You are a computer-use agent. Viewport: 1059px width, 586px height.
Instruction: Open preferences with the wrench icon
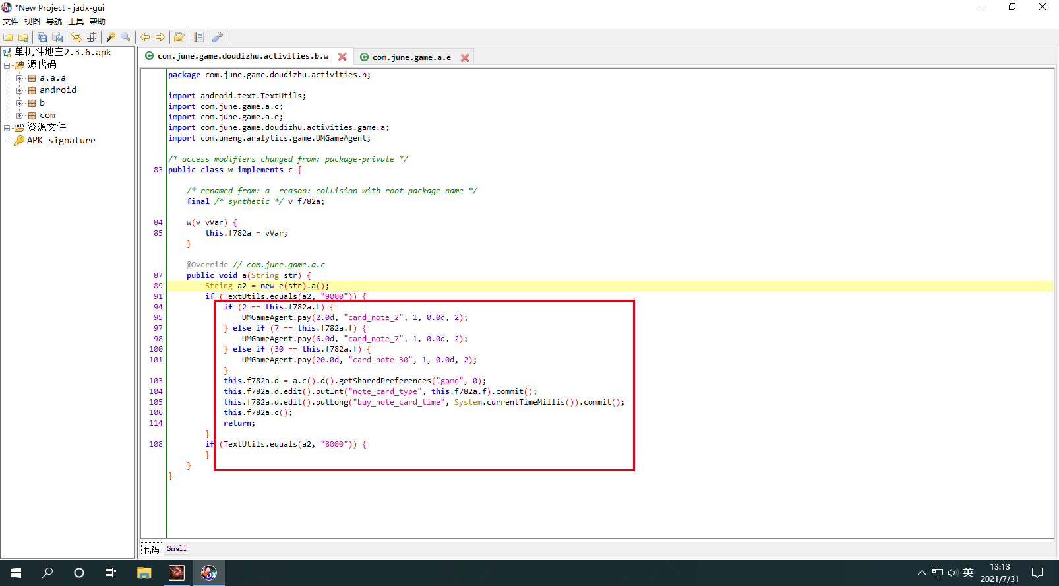tap(217, 38)
